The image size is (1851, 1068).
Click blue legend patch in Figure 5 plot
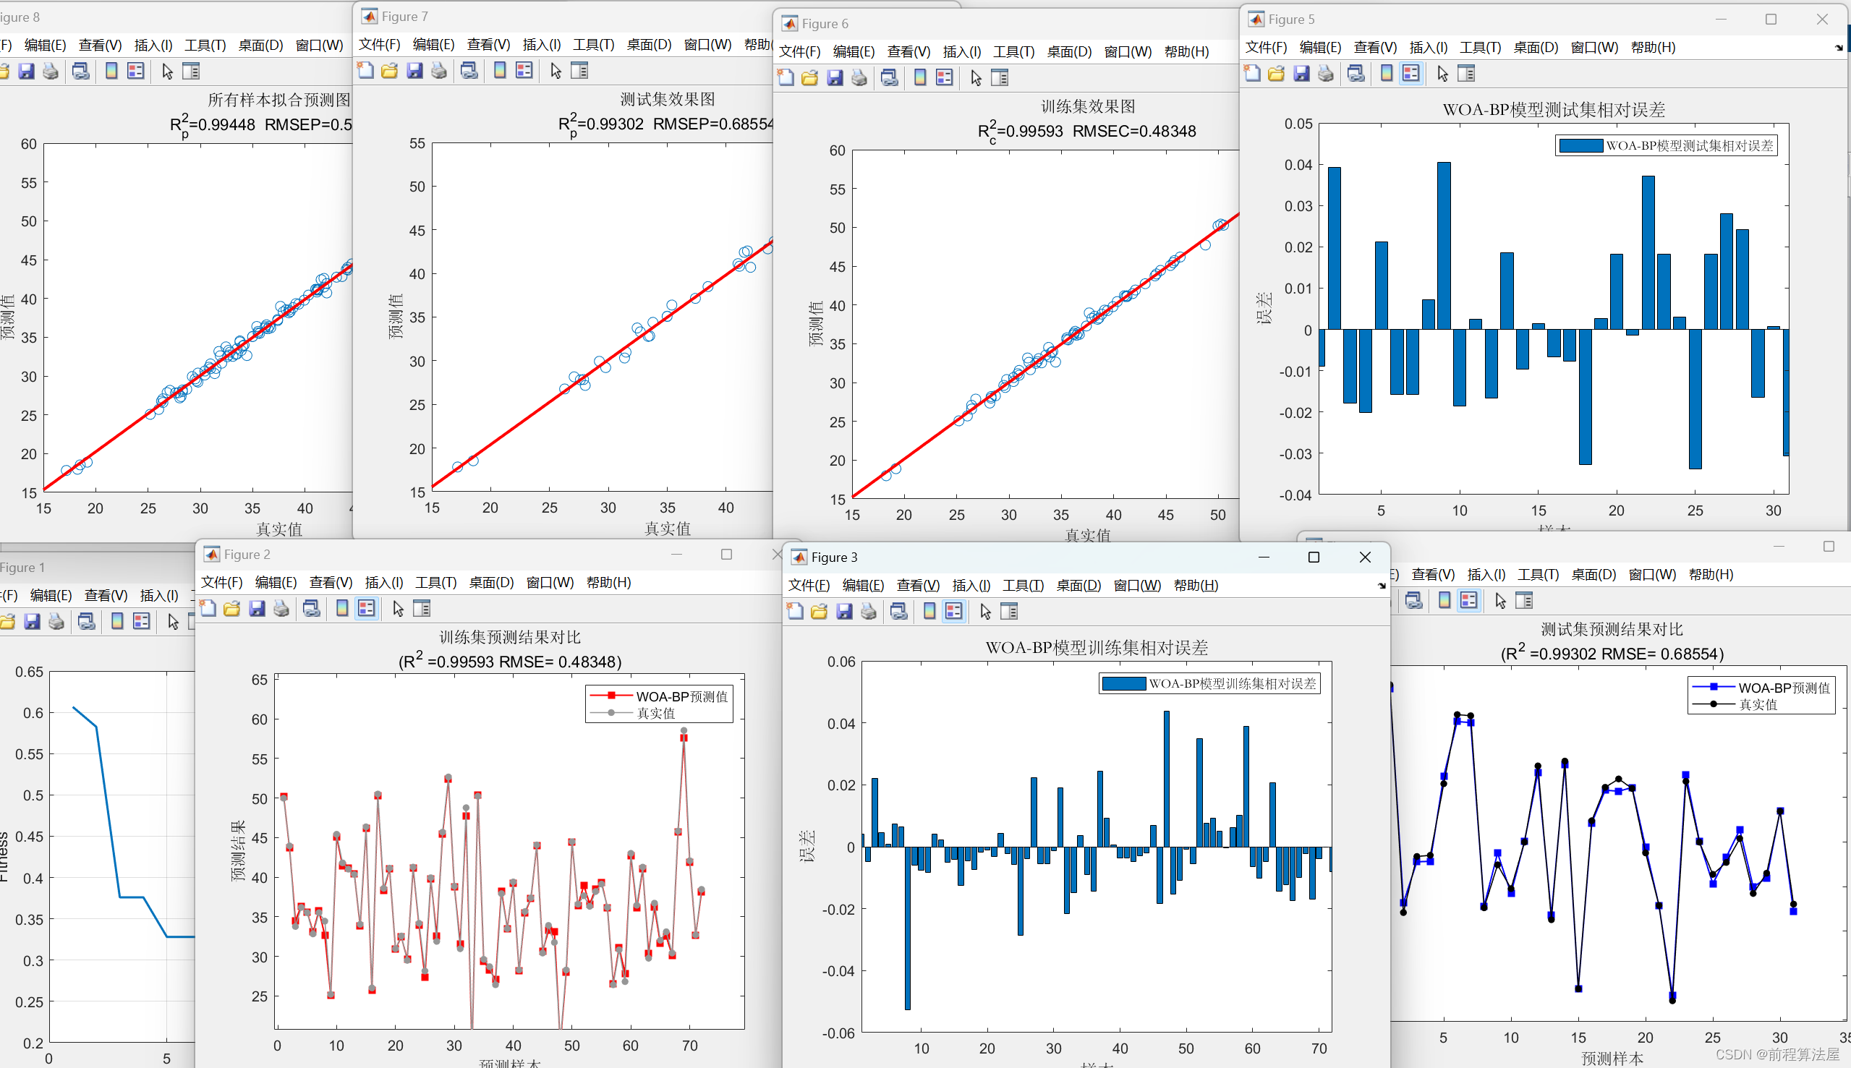click(x=1580, y=145)
